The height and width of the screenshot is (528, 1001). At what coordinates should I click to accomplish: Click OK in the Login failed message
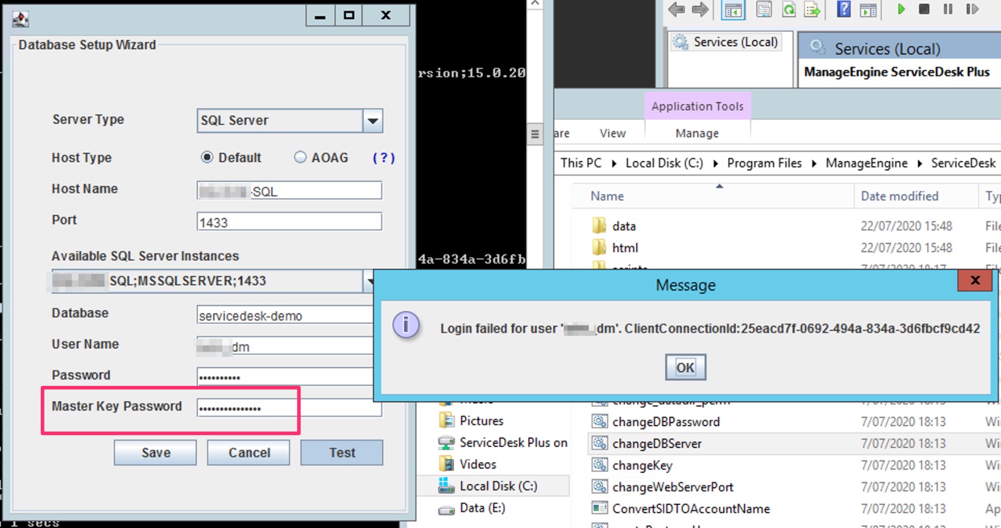point(685,368)
